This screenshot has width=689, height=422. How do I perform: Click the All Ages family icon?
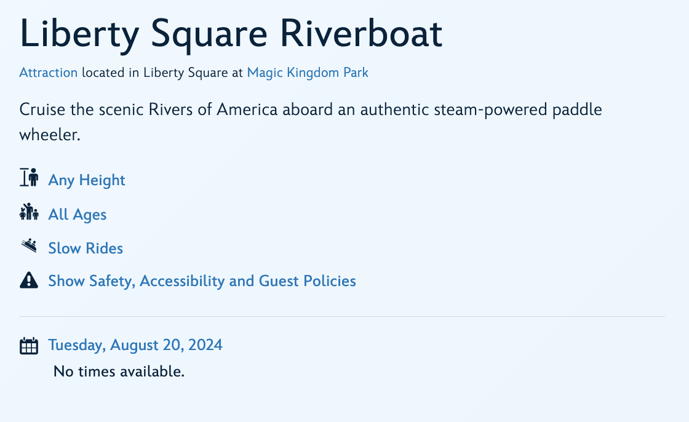29,212
